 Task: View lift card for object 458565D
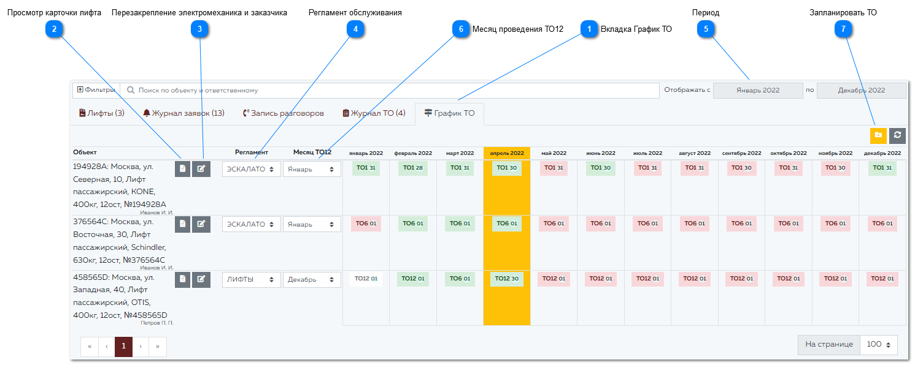tap(182, 279)
